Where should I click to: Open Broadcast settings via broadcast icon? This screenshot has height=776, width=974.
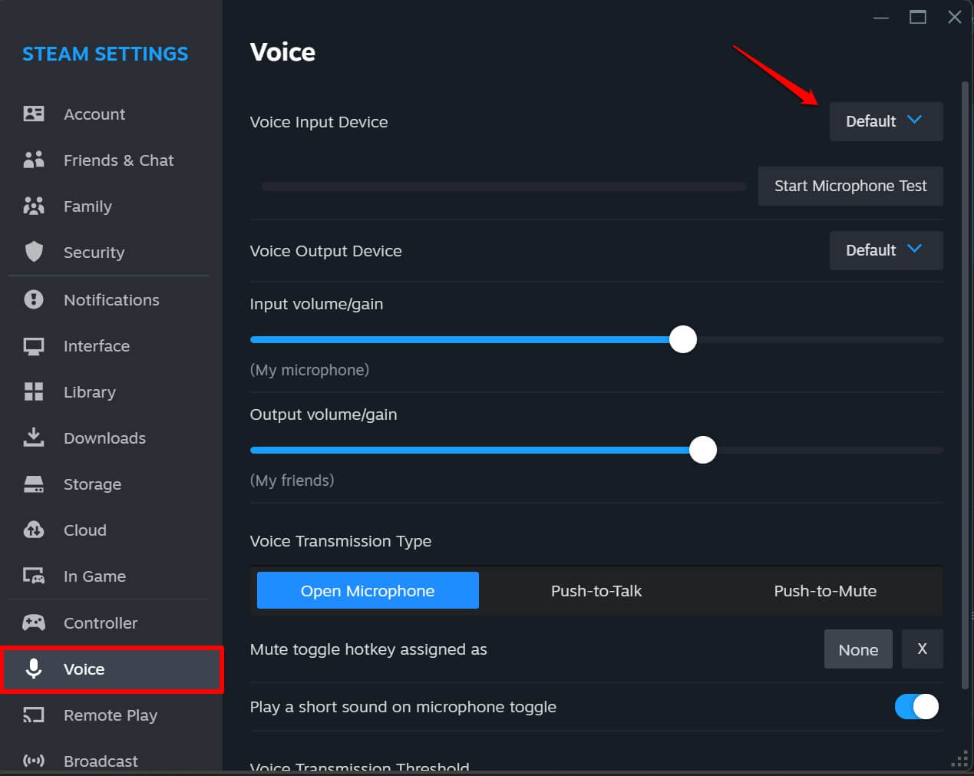tap(34, 760)
